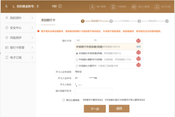Image resolution: width=175 pixels, height=117 pixels.
Task: Check the 我已认真阅读 agreement checkbox
Action: point(64,100)
